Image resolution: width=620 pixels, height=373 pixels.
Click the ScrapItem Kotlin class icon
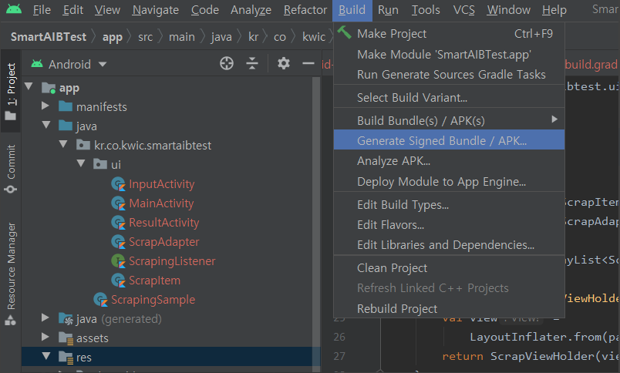pyautogui.click(x=118, y=281)
